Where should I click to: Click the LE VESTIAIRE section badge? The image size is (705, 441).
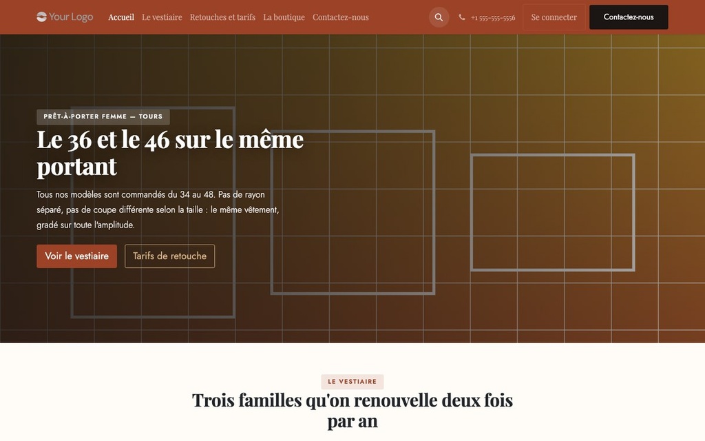point(352,382)
